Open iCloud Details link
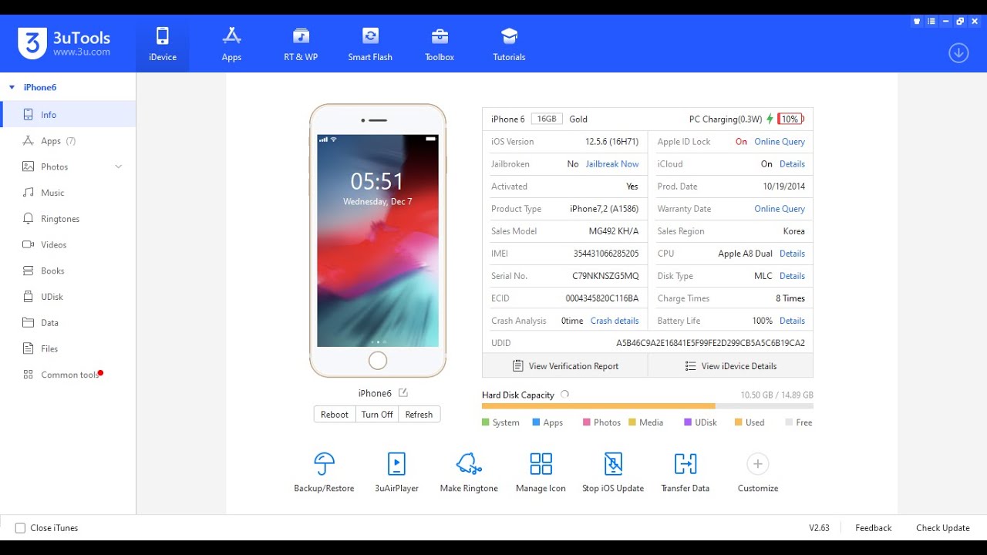 [x=792, y=164]
